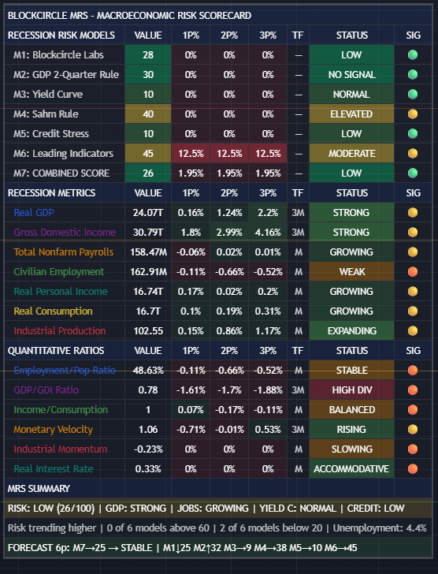
Task: Click the M3: Yield Curve label
Action: (48, 95)
